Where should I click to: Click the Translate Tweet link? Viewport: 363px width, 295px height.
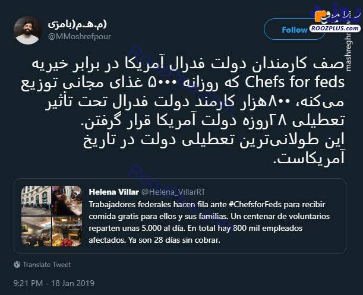pos(47,265)
